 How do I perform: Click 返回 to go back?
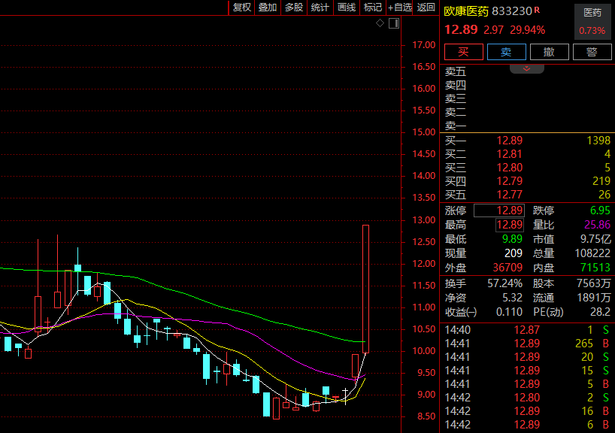click(x=426, y=8)
